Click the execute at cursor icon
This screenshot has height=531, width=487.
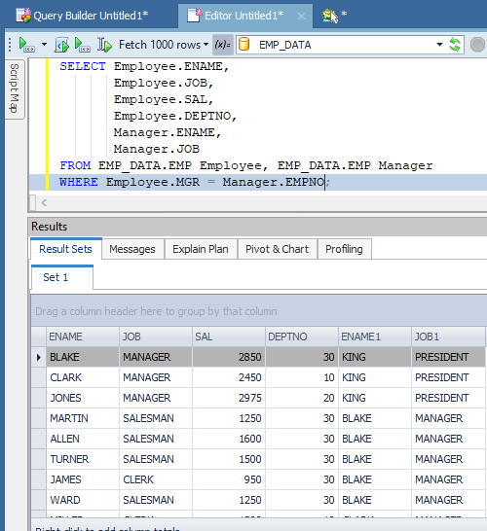(x=104, y=45)
